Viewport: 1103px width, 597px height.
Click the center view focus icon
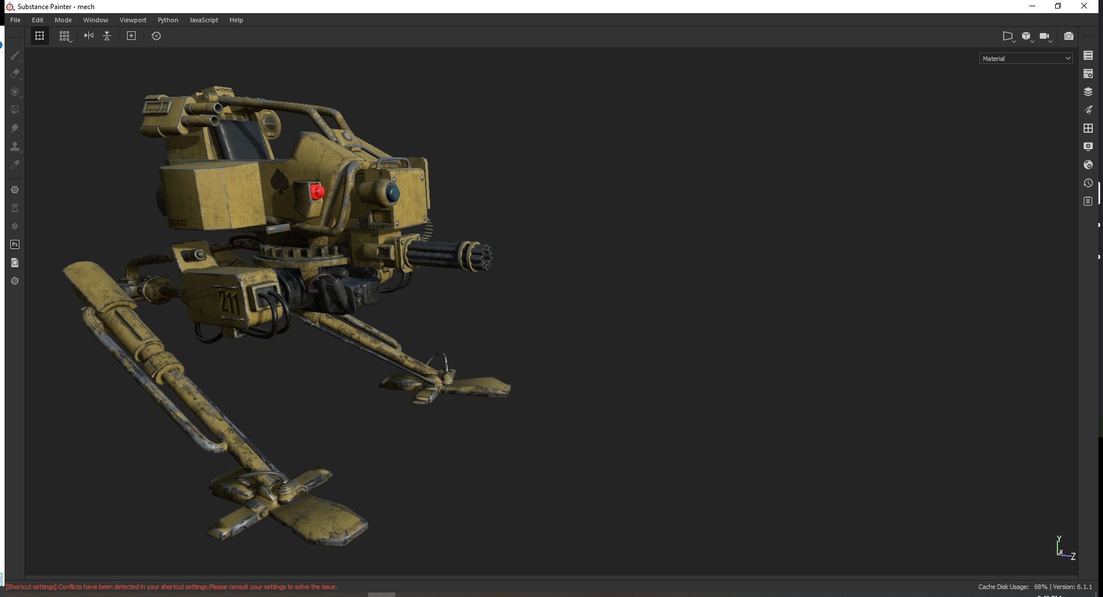[x=131, y=36]
